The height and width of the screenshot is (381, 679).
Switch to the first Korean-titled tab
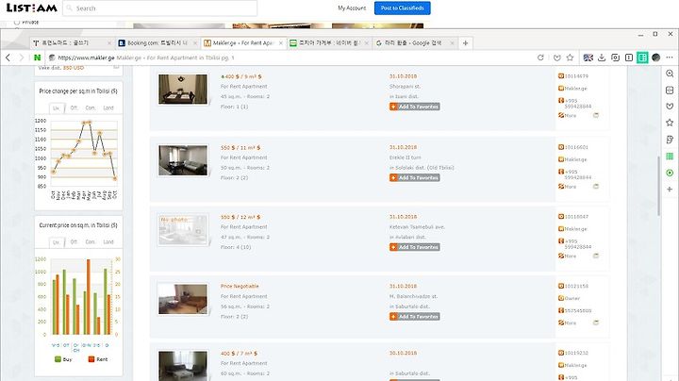(x=73, y=42)
